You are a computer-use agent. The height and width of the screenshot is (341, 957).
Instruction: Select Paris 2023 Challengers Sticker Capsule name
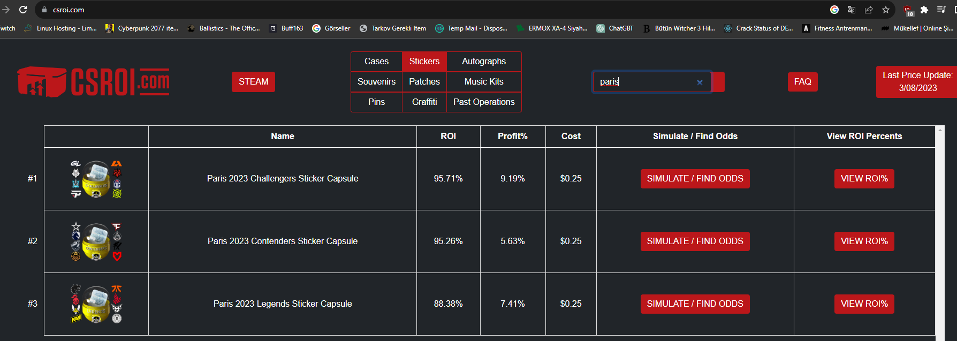[x=283, y=179]
